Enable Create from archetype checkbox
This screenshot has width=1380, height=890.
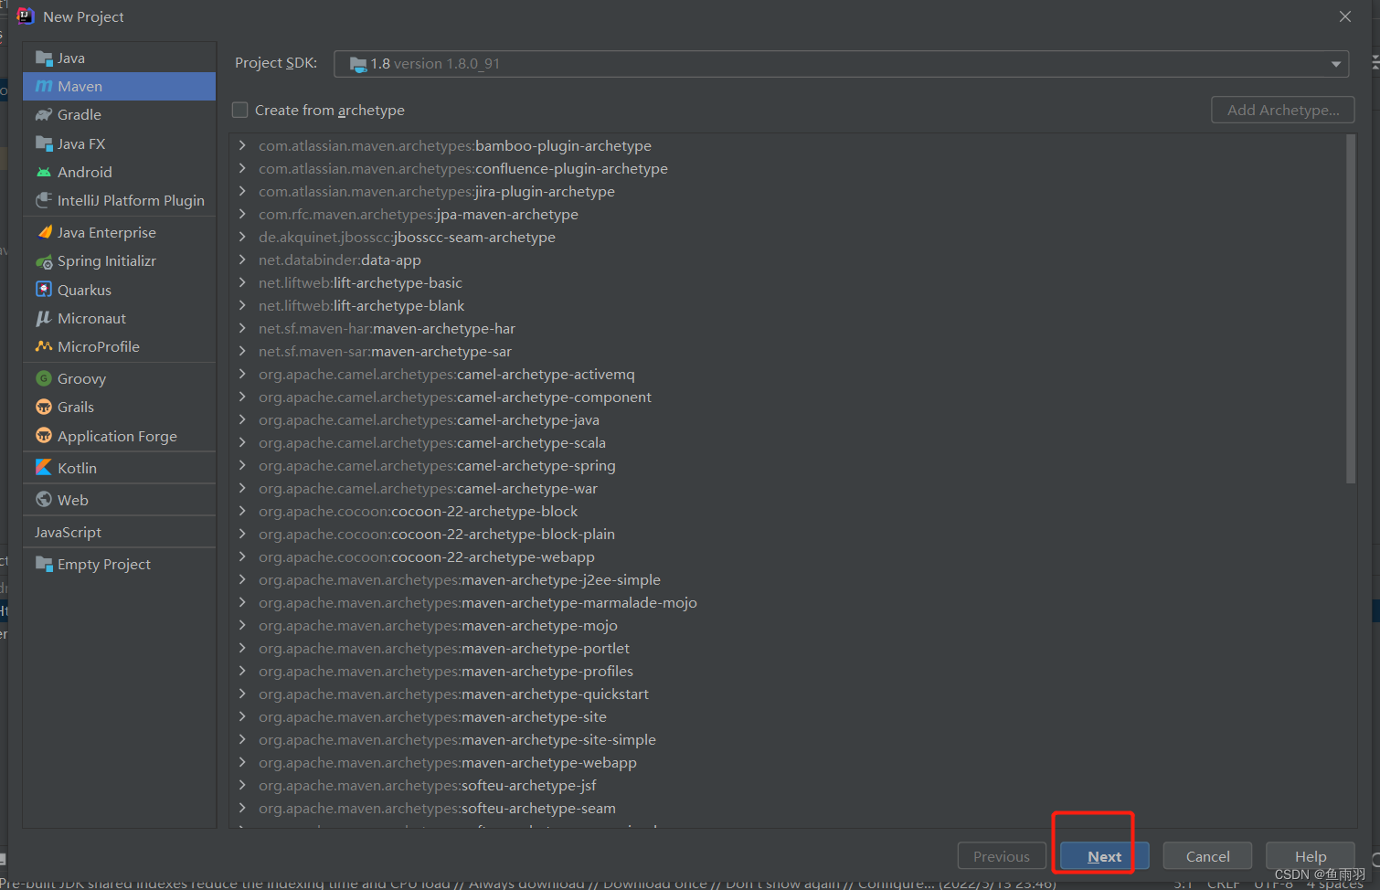point(240,110)
